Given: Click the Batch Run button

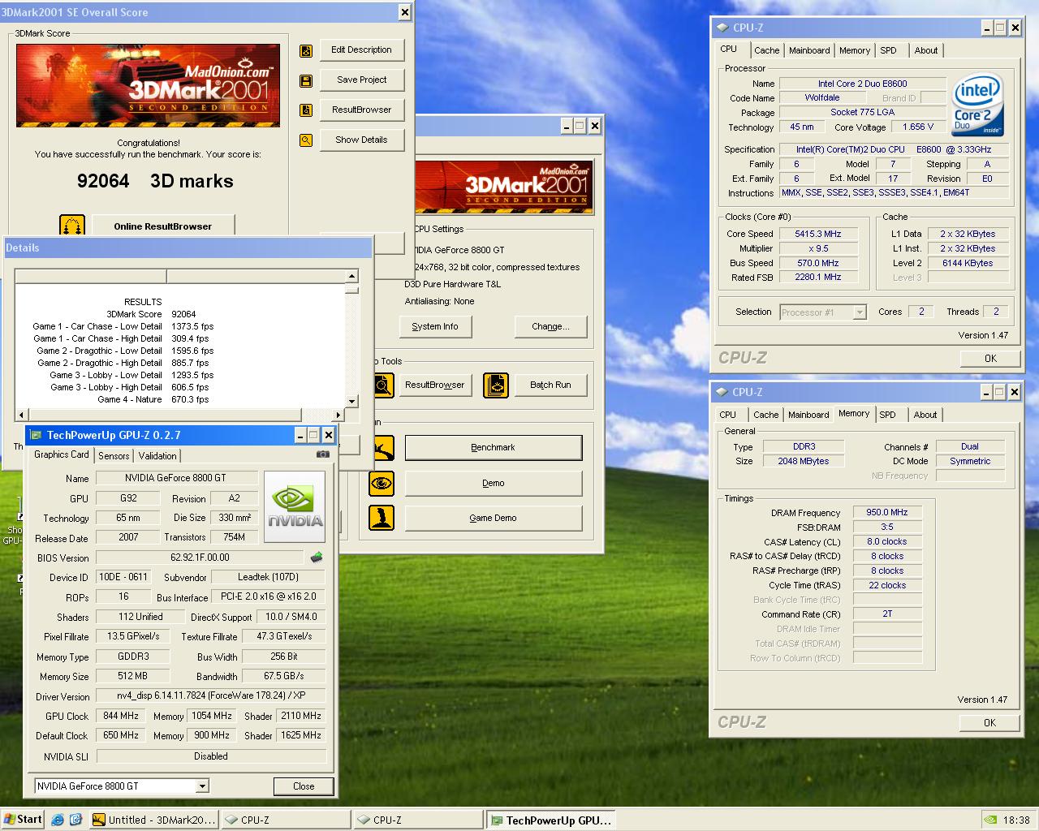Looking at the screenshot, I should tap(550, 385).
